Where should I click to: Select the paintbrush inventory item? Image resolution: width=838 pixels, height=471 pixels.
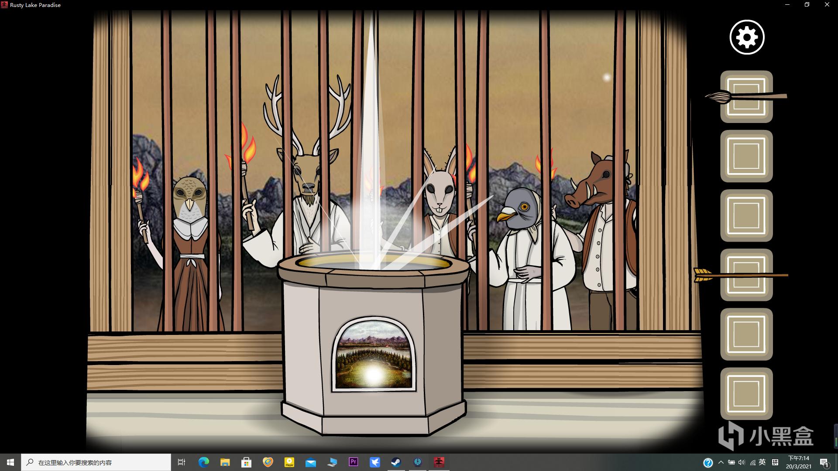point(746,96)
